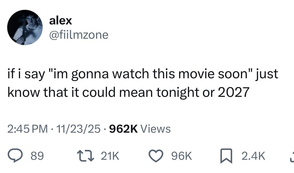Select the 2.4K bookmarks count
This screenshot has width=294, height=173.
[253, 156]
